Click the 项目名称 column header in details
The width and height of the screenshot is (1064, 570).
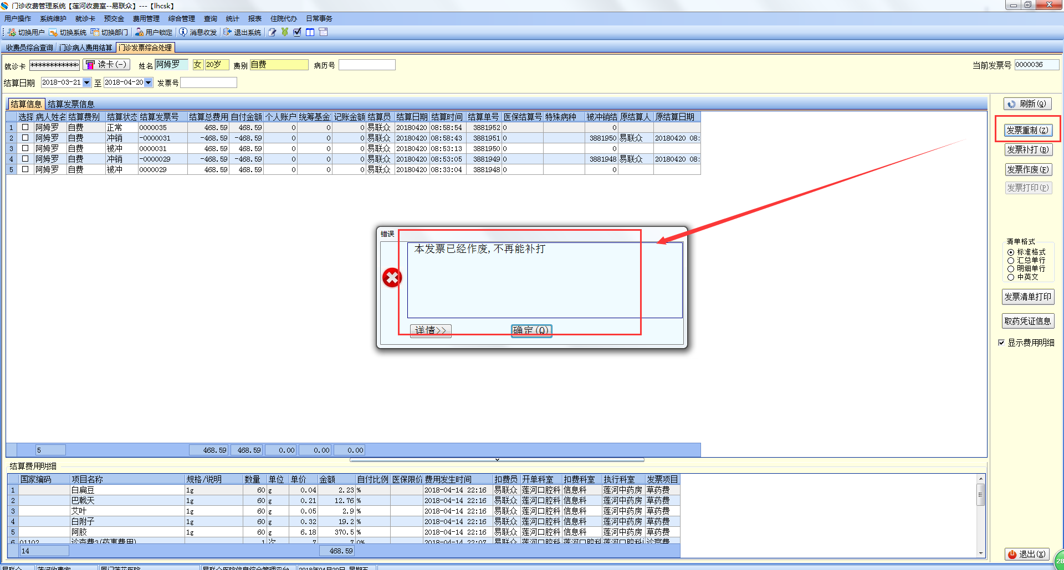[127, 479]
